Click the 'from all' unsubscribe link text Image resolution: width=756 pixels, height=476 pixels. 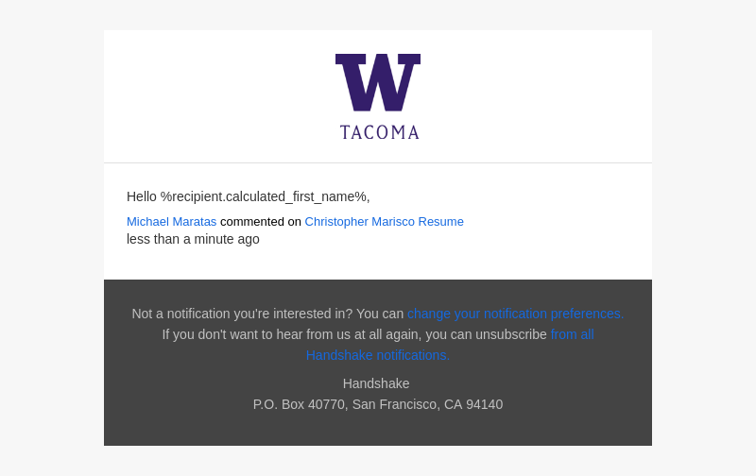pos(573,334)
